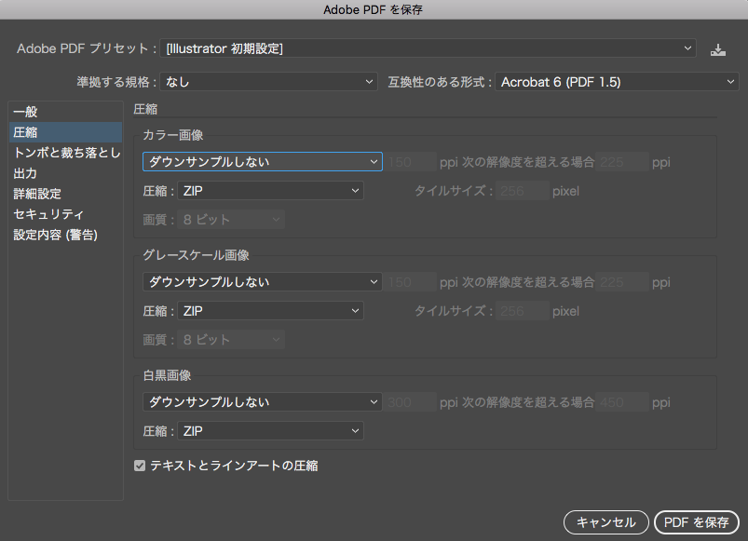
Task: Open カラー画像 圧縮 ZIP dropdown
Action: (x=270, y=191)
